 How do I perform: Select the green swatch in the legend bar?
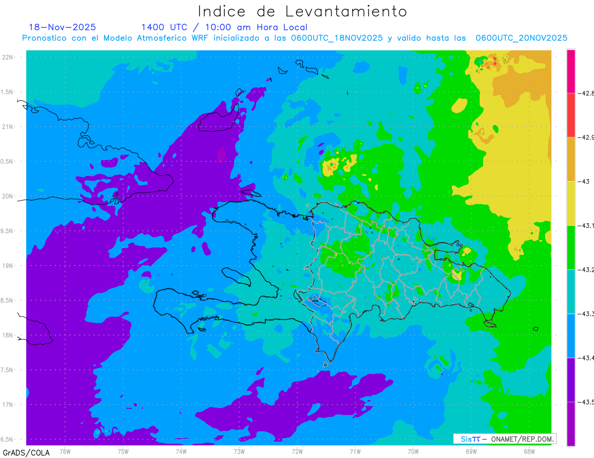[x=571, y=247]
